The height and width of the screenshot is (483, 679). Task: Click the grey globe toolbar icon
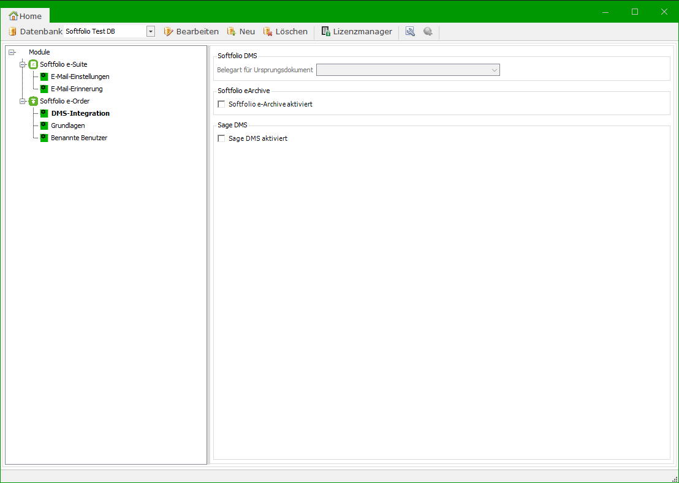coord(428,32)
